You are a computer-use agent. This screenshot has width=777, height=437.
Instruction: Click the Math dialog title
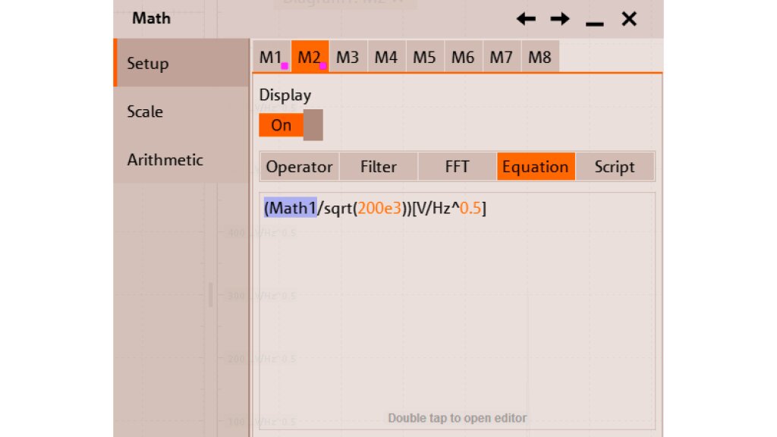coord(151,18)
